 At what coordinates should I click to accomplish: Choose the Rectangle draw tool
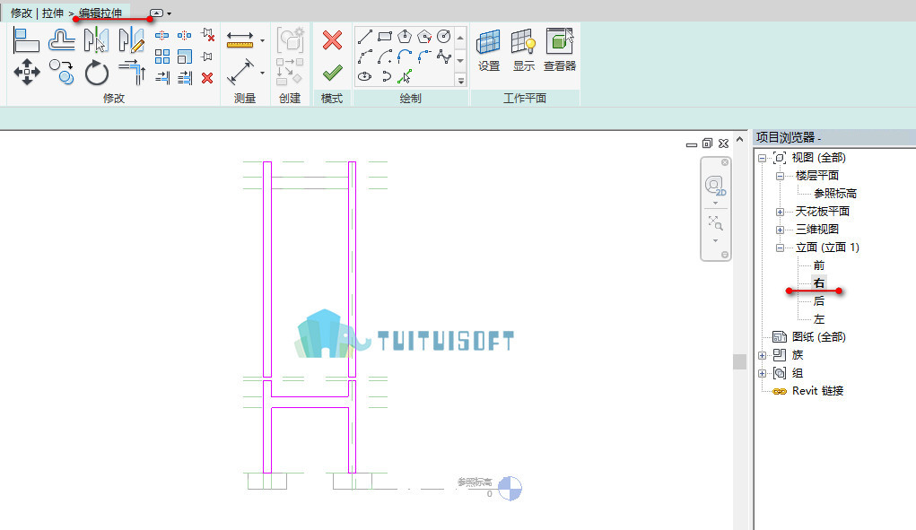pyautogui.click(x=384, y=37)
